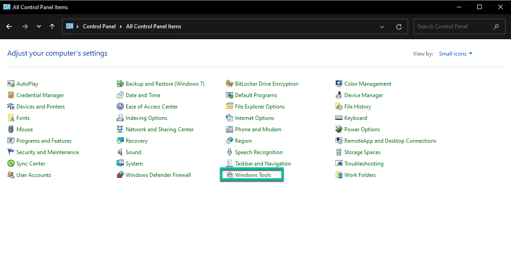511x269 pixels.
Task: Open Devices and Printers icon
Action: click(x=11, y=107)
